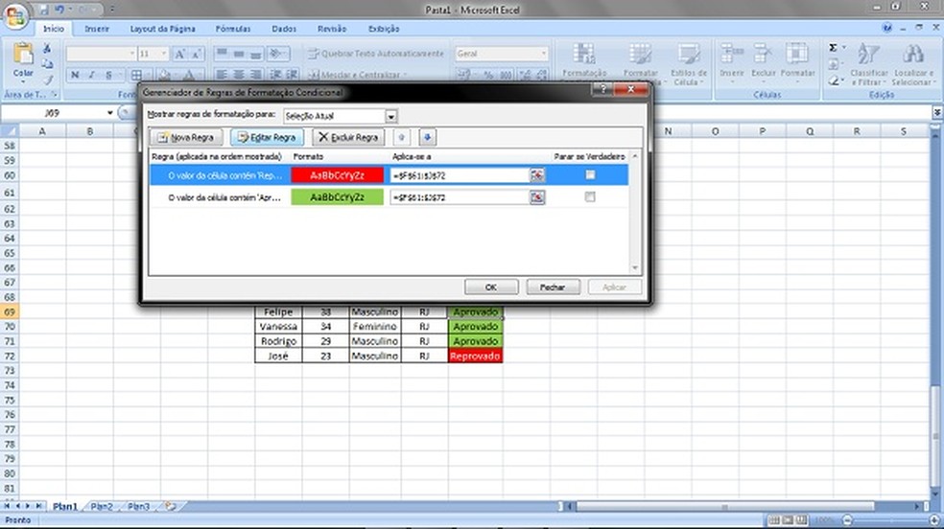Open the Exibição ribbon tab

tap(384, 28)
